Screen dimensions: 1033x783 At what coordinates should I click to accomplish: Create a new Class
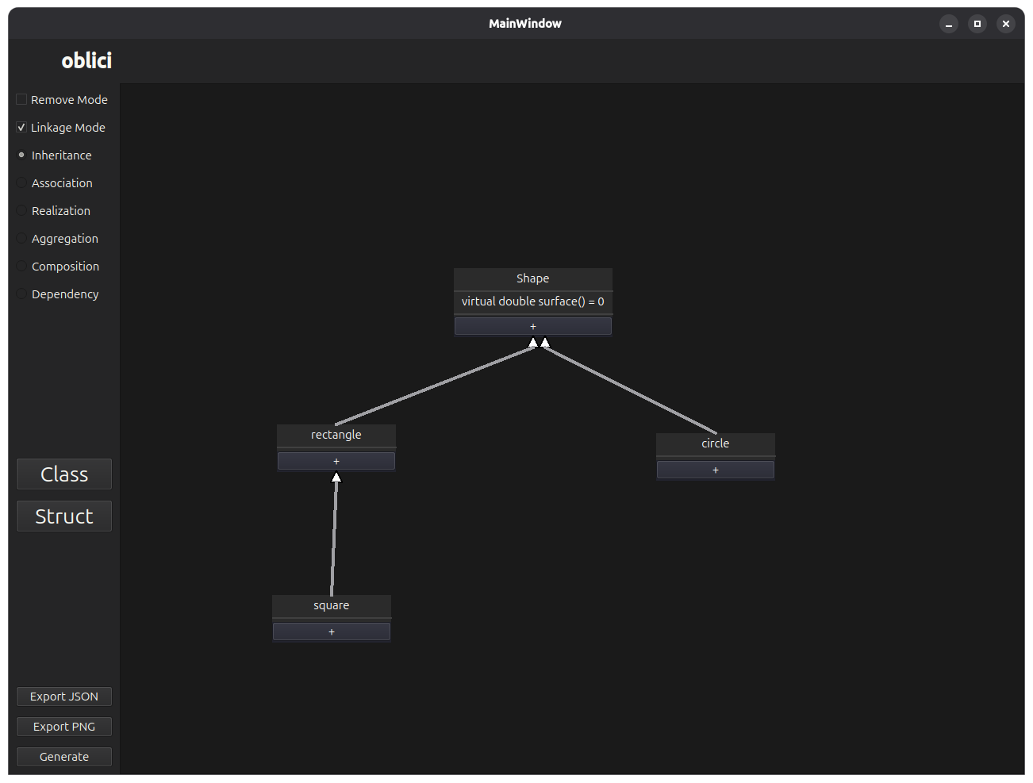click(63, 474)
